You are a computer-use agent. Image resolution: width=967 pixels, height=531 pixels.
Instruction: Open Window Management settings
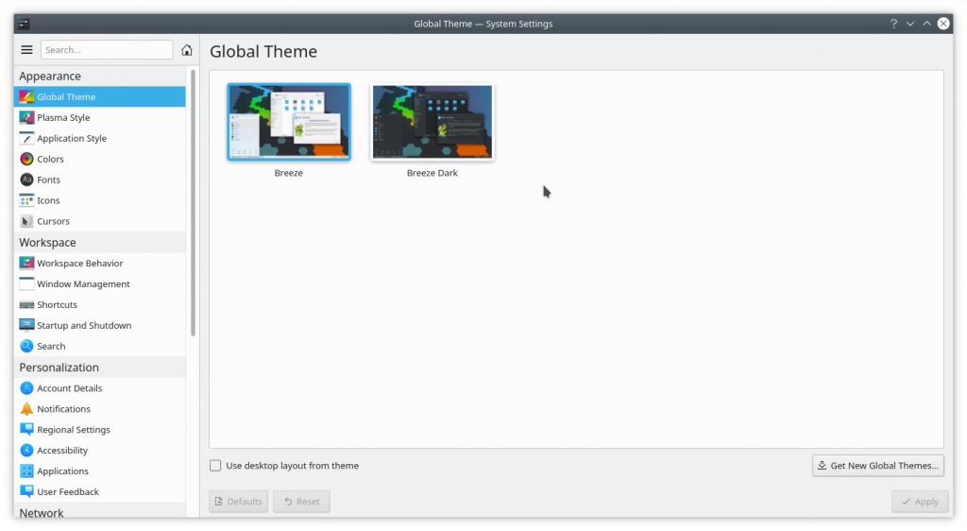point(83,284)
